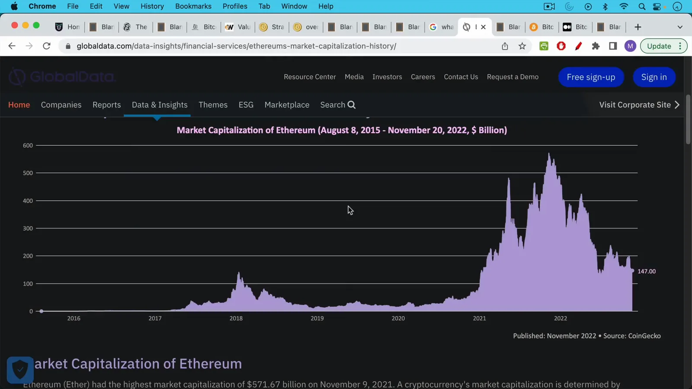Open the History menu in the menu bar
This screenshot has width=692, height=389.
coord(152,6)
